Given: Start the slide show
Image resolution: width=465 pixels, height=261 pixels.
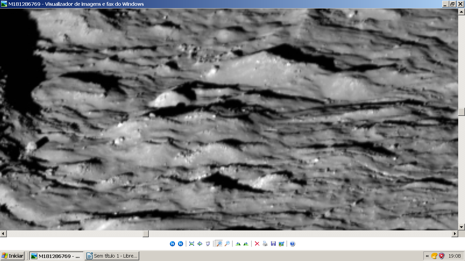Looking at the screenshot, I should click(x=208, y=244).
